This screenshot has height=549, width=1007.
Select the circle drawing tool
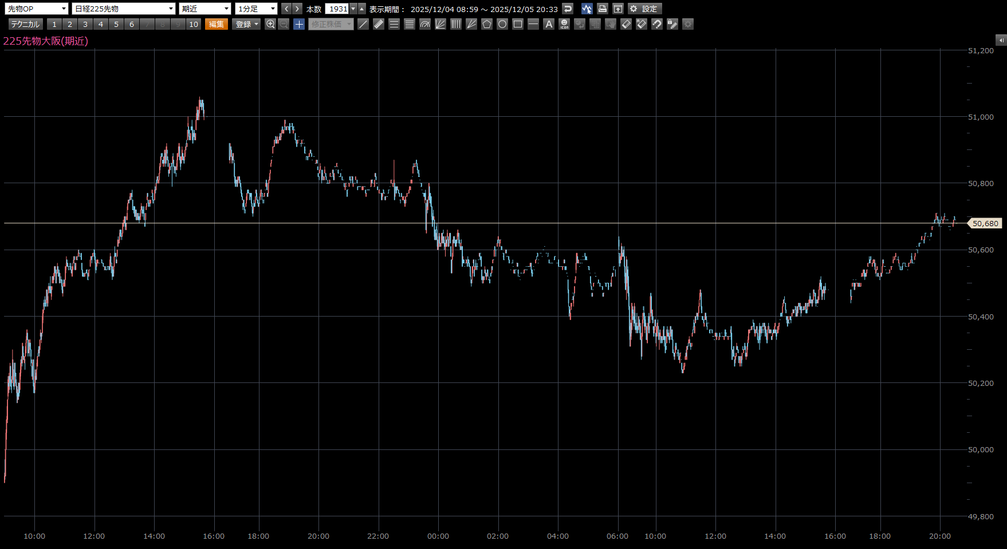coord(502,24)
